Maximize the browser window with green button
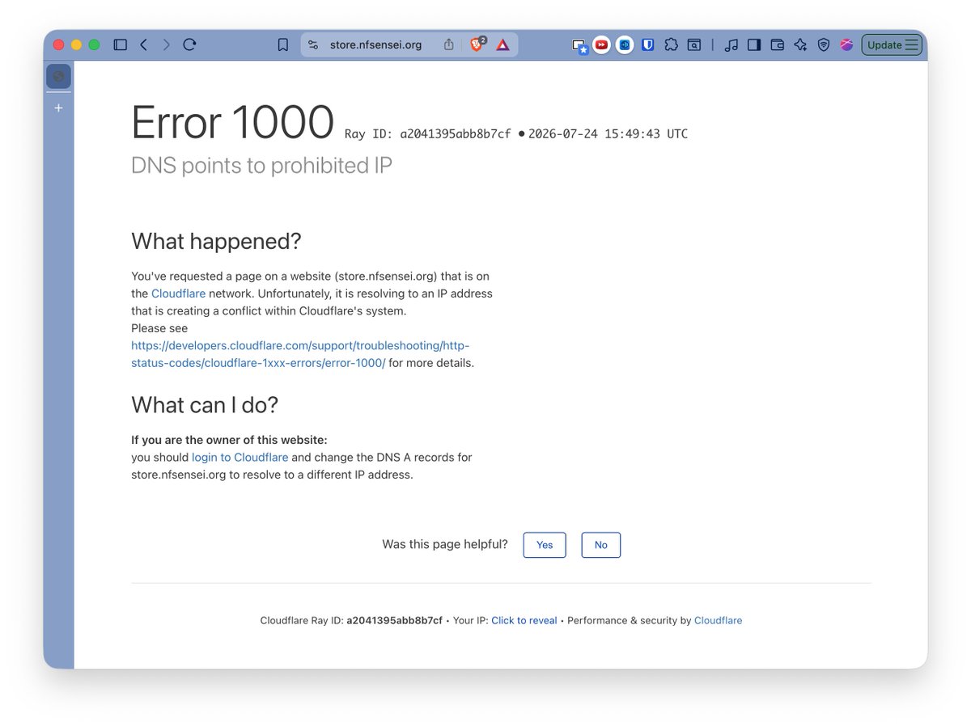Viewport: 971px width, 726px height. tap(94, 45)
